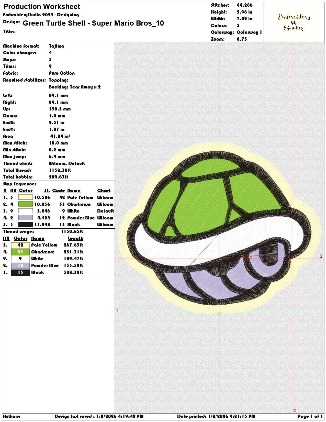Click total thread value 1152.30ft
The height and width of the screenshot is (422, 326).
(60, 170)
